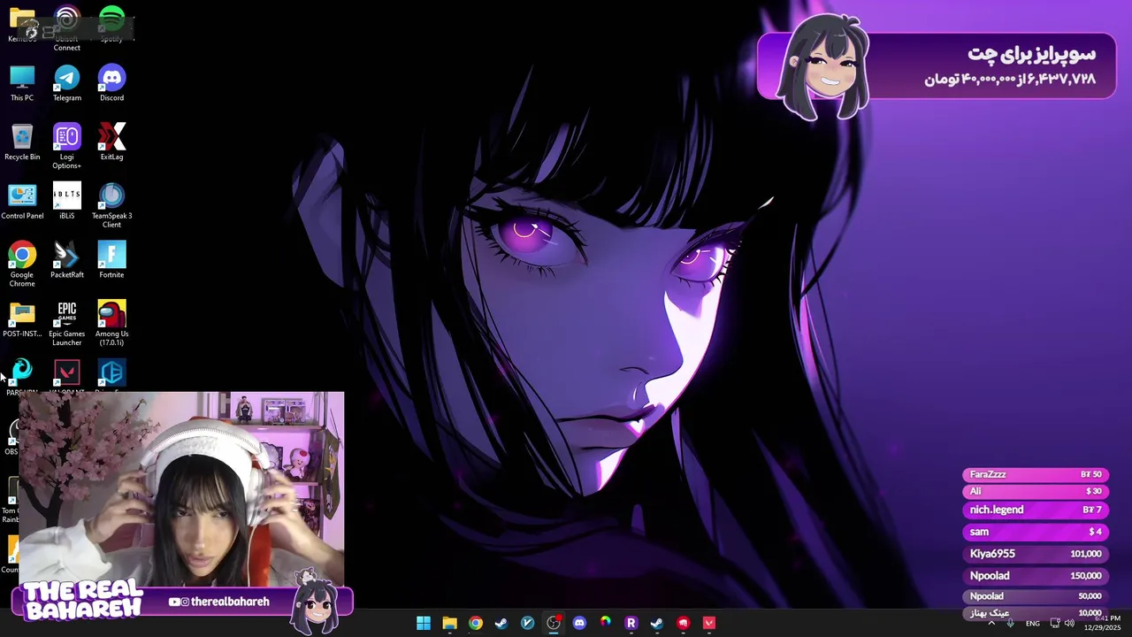Select the Valorant desktop shortcut icon
This screenshot has width=1132, height=637.
coord(66,375)
